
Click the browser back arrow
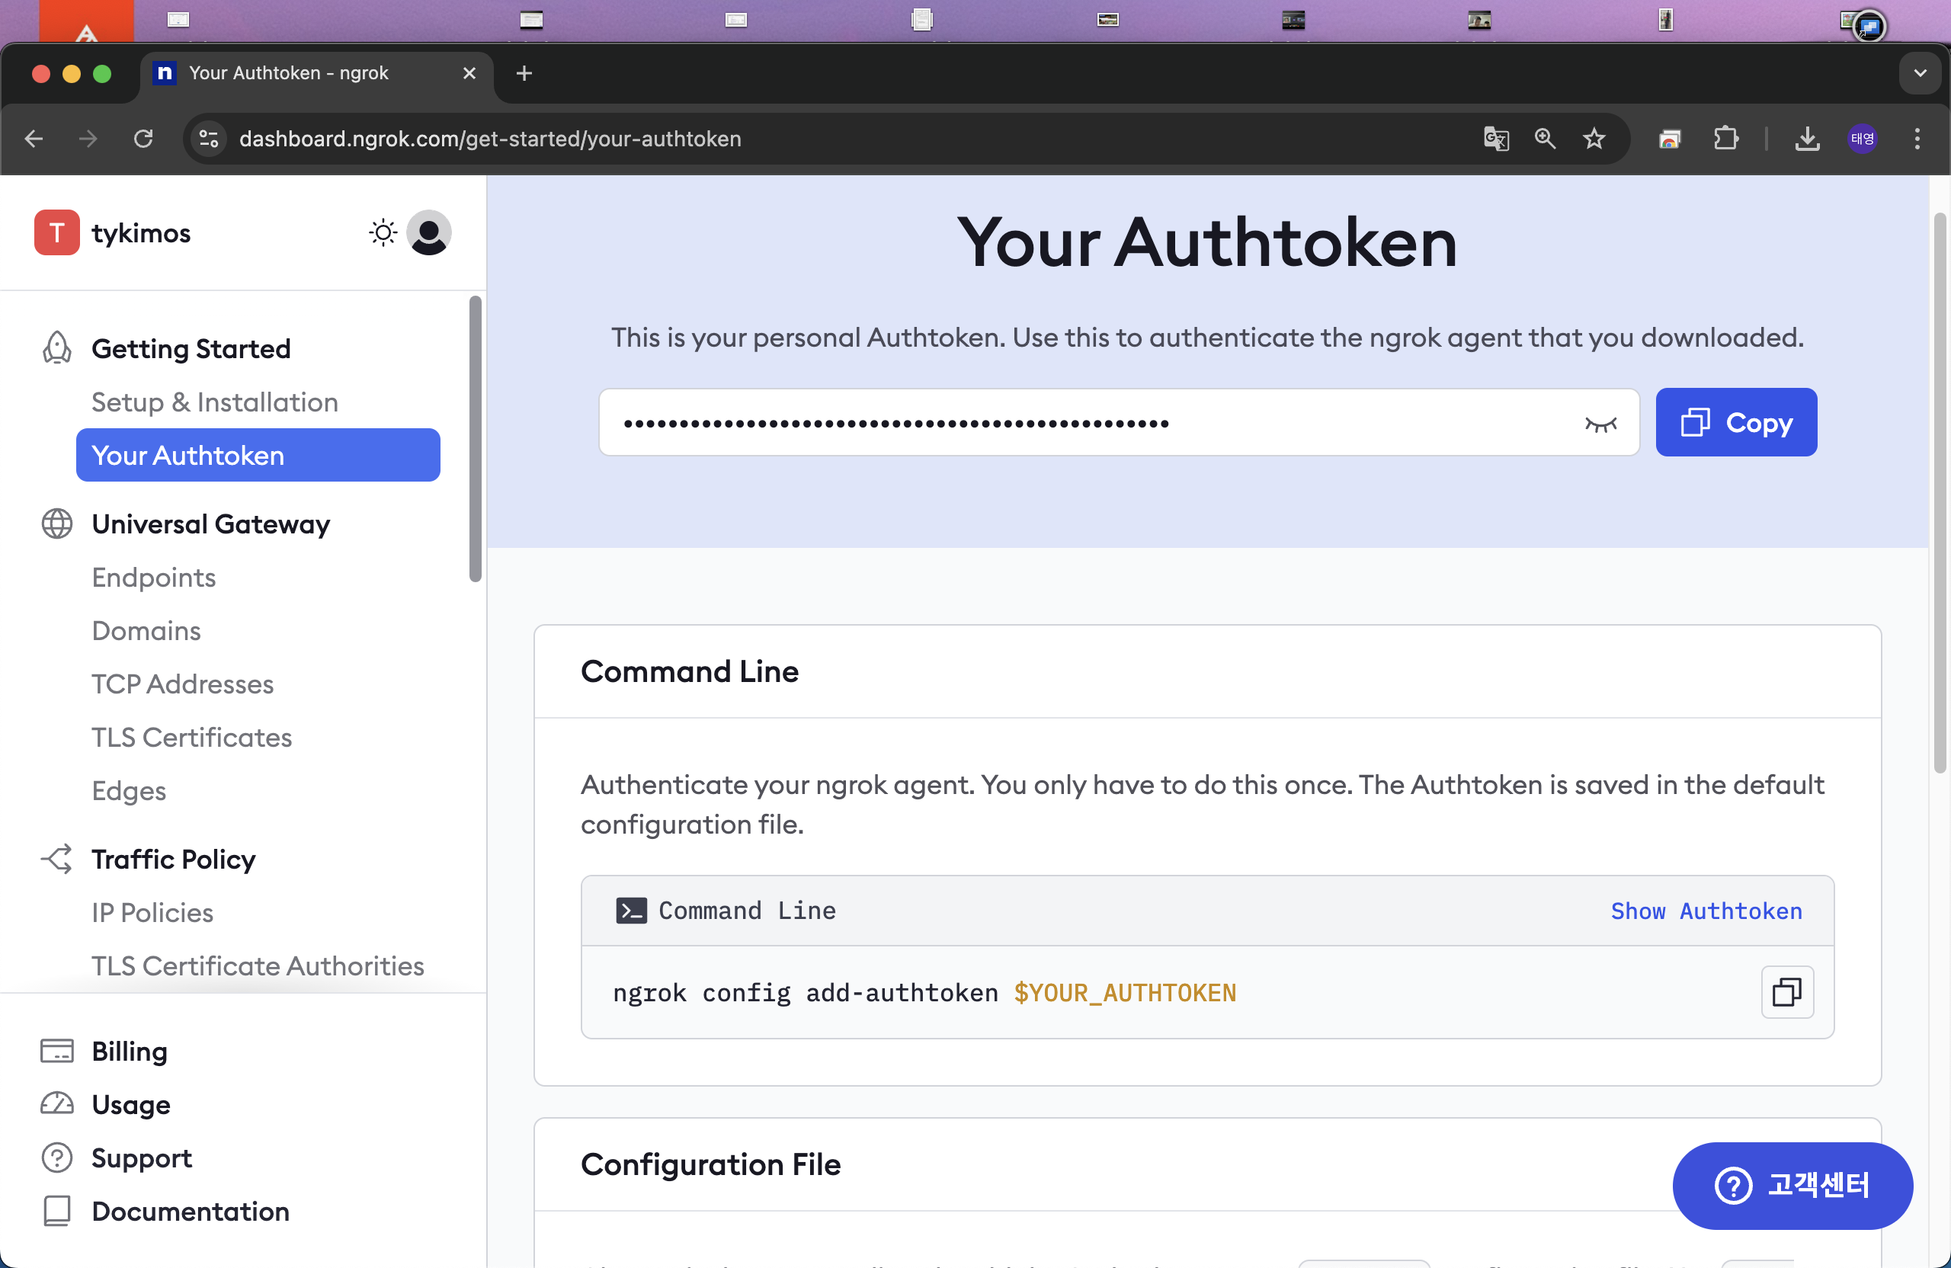point(34,139)
